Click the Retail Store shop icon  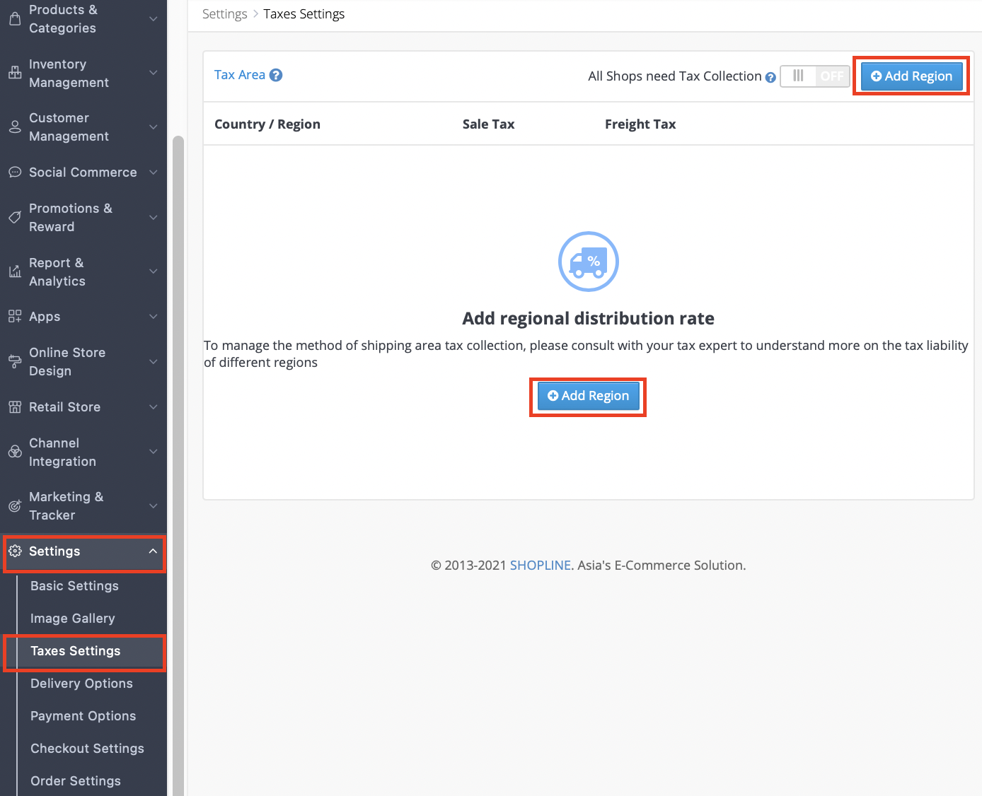click(15, 407)
